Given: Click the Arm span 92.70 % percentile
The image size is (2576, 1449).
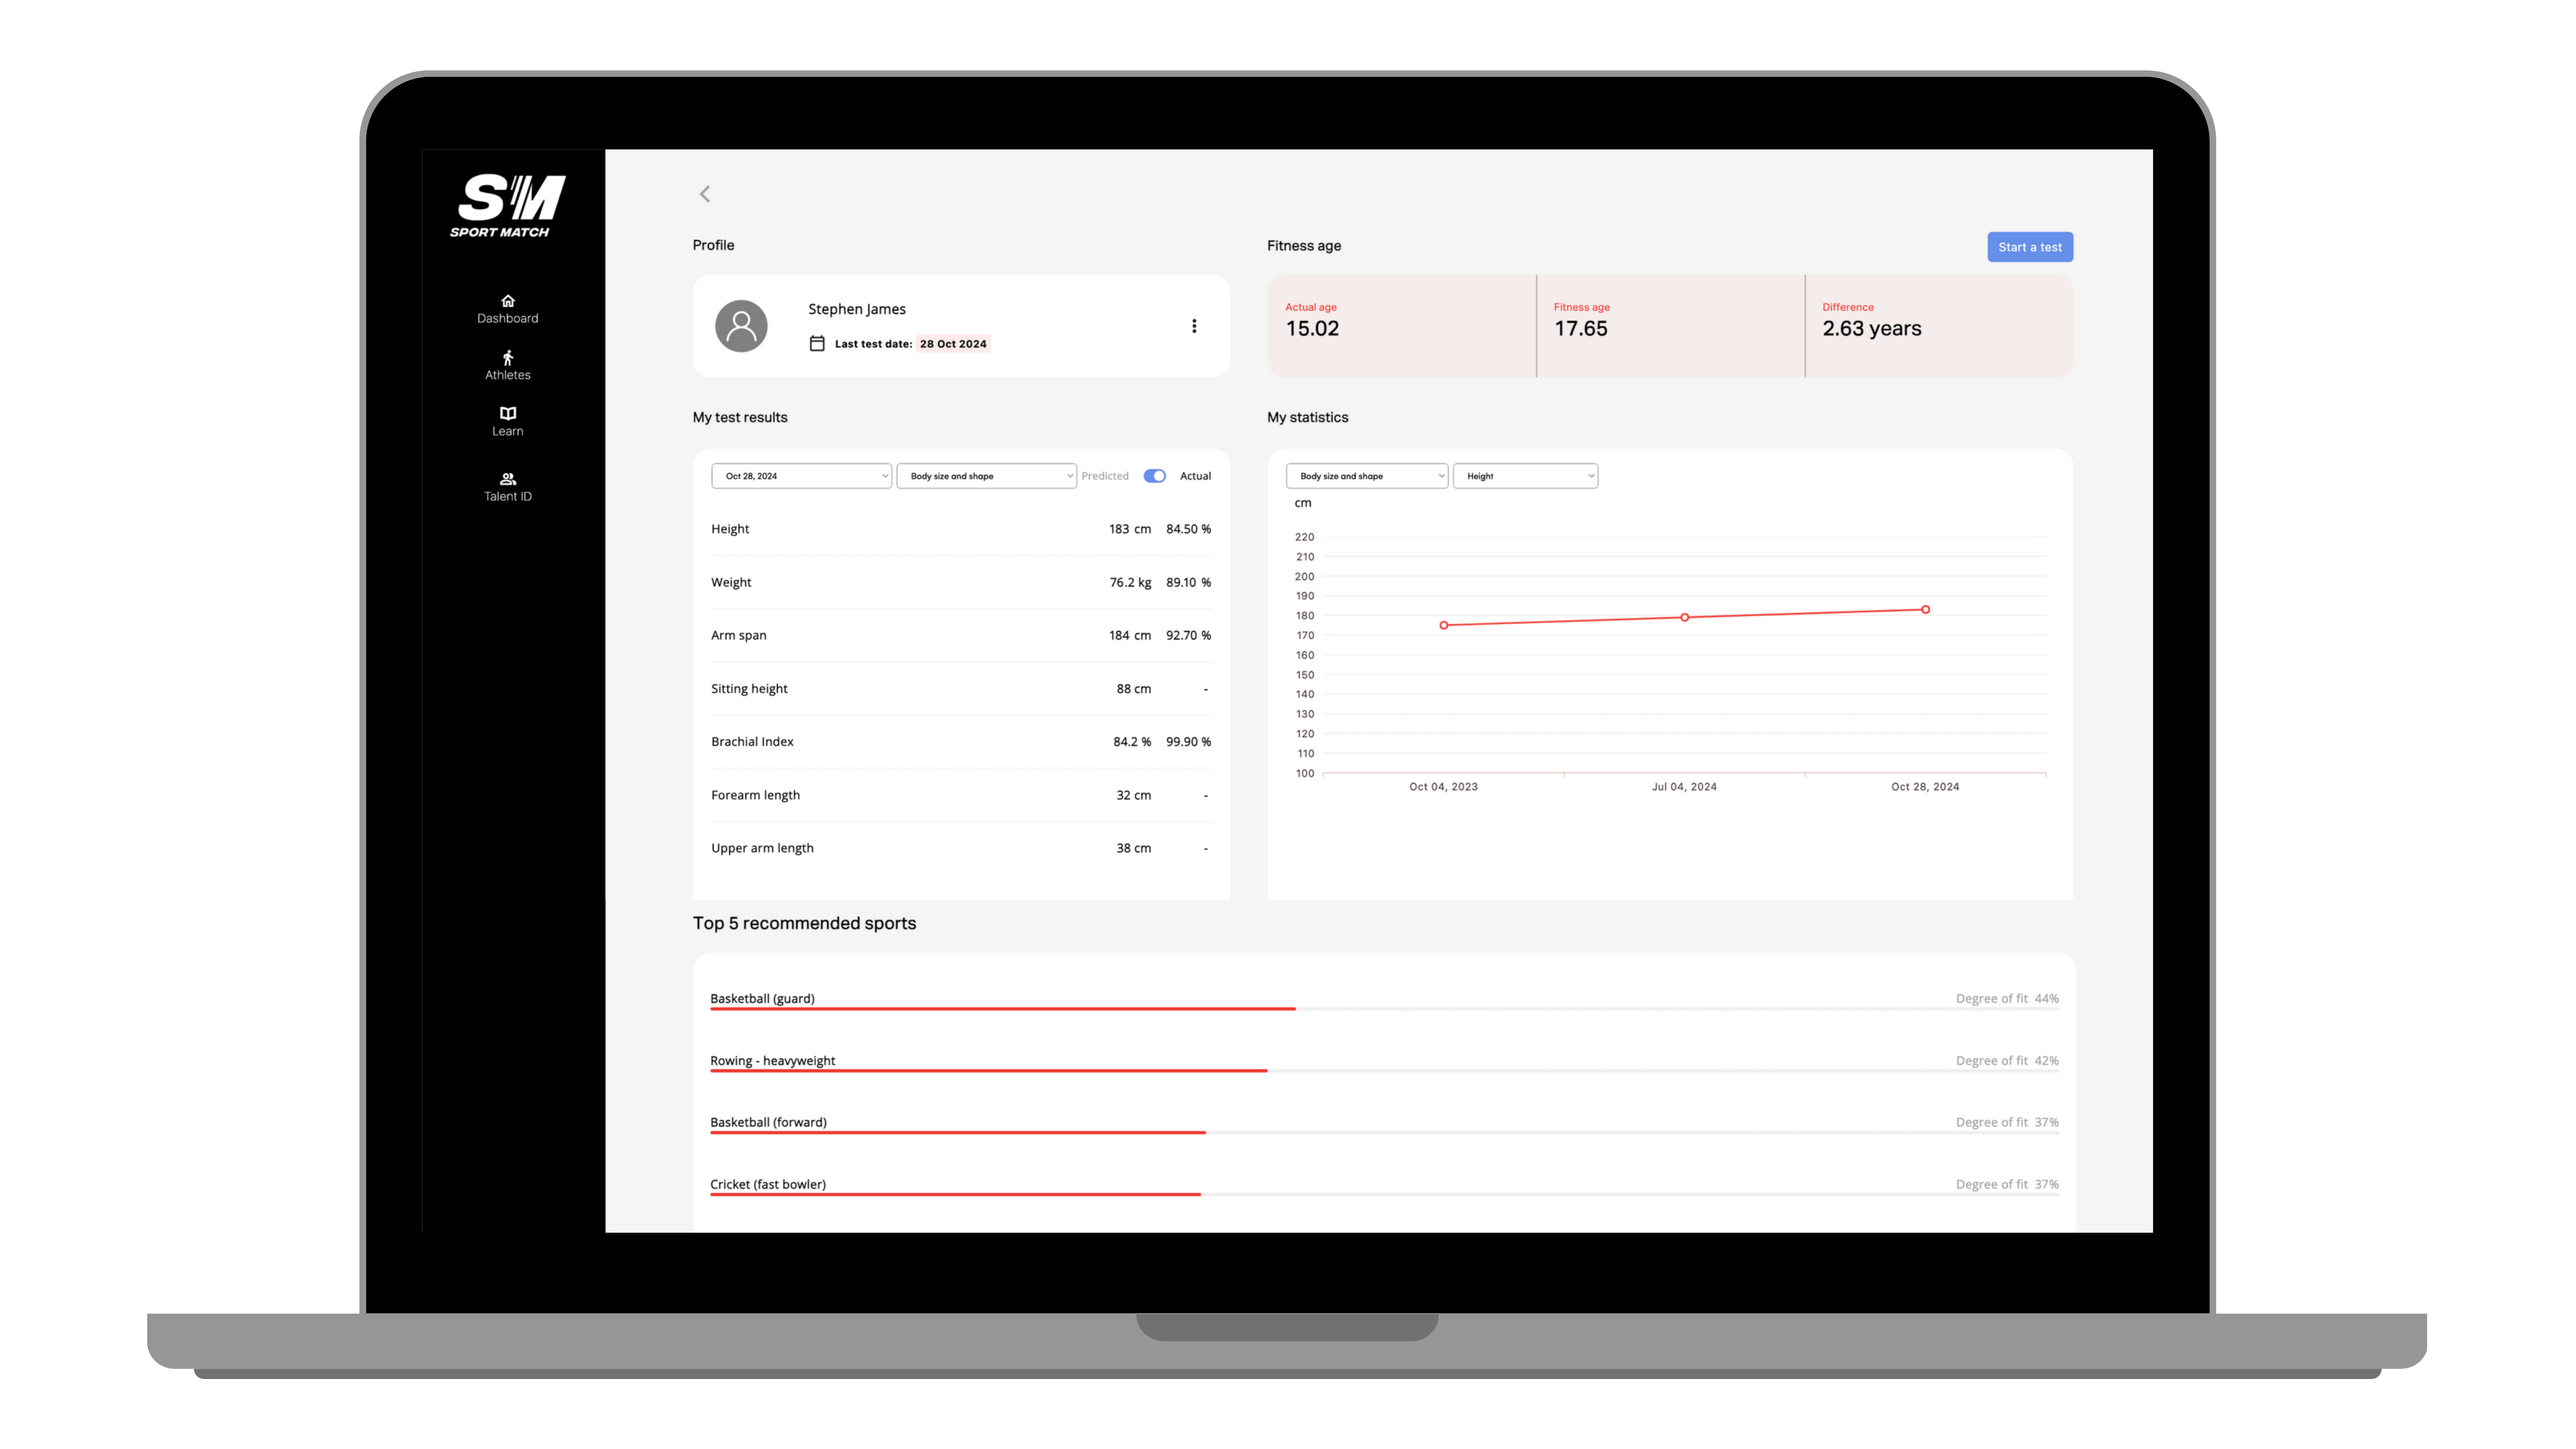Looking at the screenshot, I should (x=1188, y=635).
